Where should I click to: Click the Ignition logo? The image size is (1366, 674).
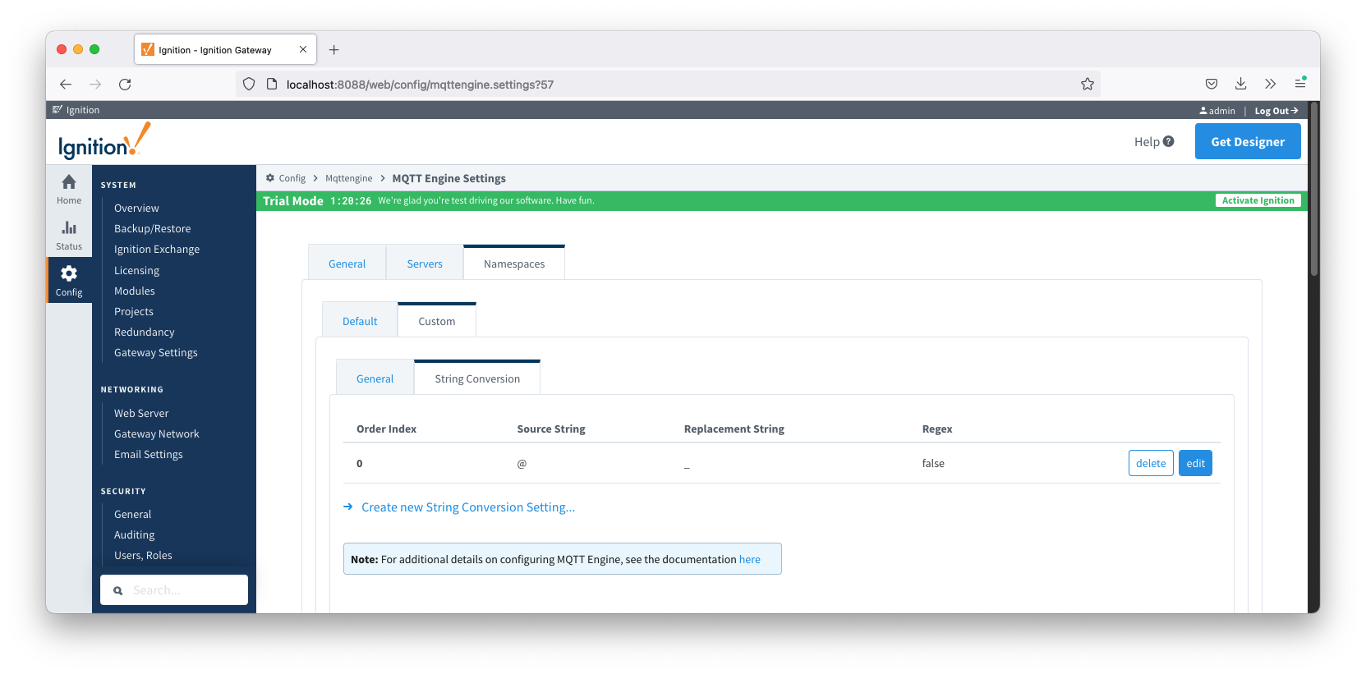click(104, 141)
